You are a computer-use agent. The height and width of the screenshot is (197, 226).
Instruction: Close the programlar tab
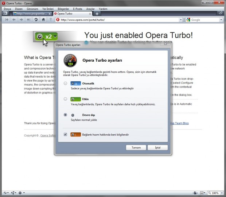tap(50, 14)
